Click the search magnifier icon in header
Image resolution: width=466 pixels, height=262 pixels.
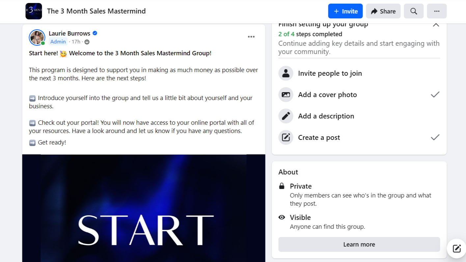(x=414, y=11)
